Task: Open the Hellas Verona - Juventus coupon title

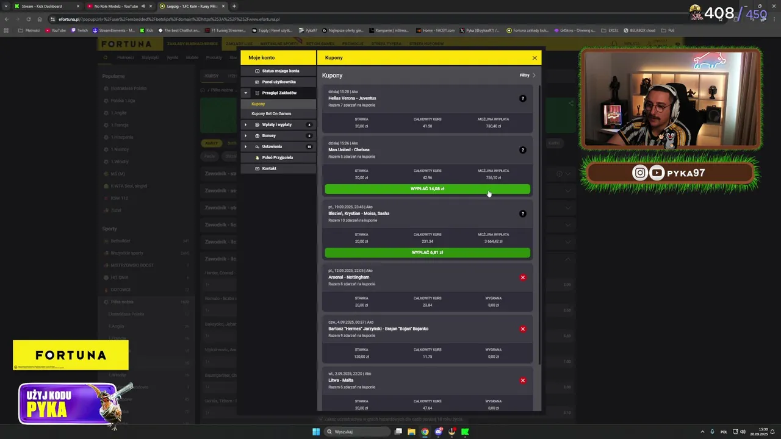Action: [352, 98]
